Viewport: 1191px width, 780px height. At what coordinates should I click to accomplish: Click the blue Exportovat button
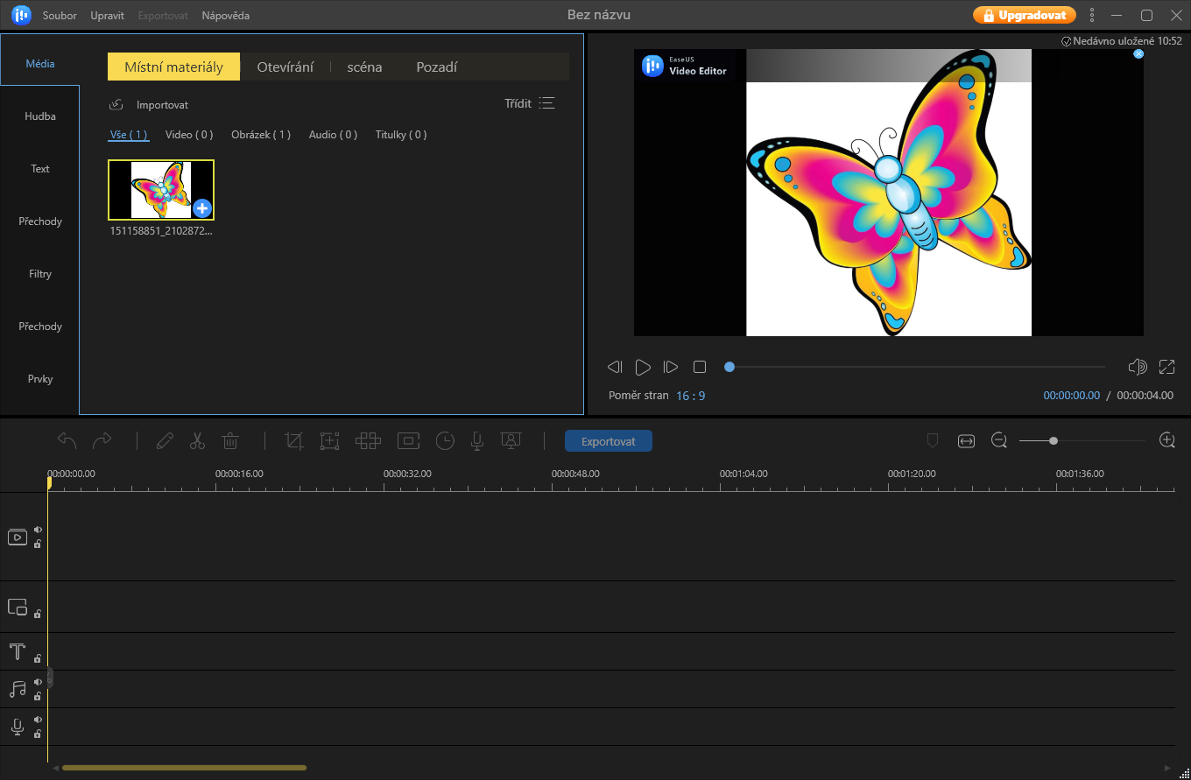(x=608, y=441)
